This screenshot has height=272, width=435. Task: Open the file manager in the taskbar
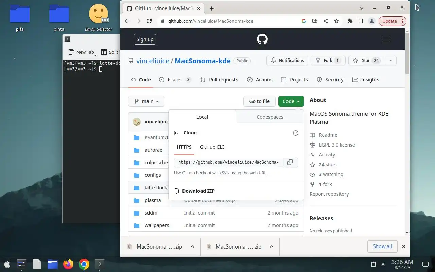[x=53, y=264]
